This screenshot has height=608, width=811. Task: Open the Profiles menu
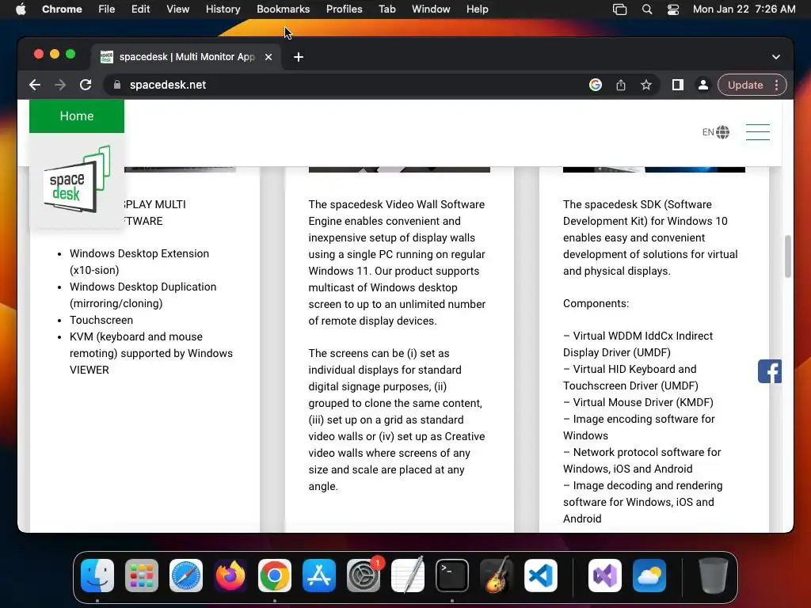coord(344,9)
